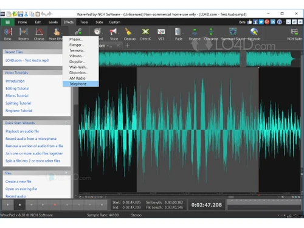
Task: Click the Twitter share icon
Action: click(261, 22)
